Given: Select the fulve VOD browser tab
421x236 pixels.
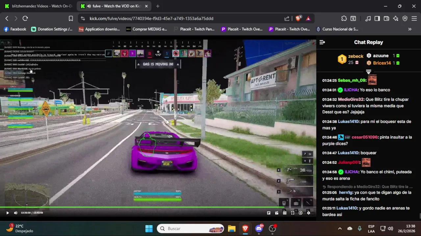Looking at the screenshot, I should 113,6.
